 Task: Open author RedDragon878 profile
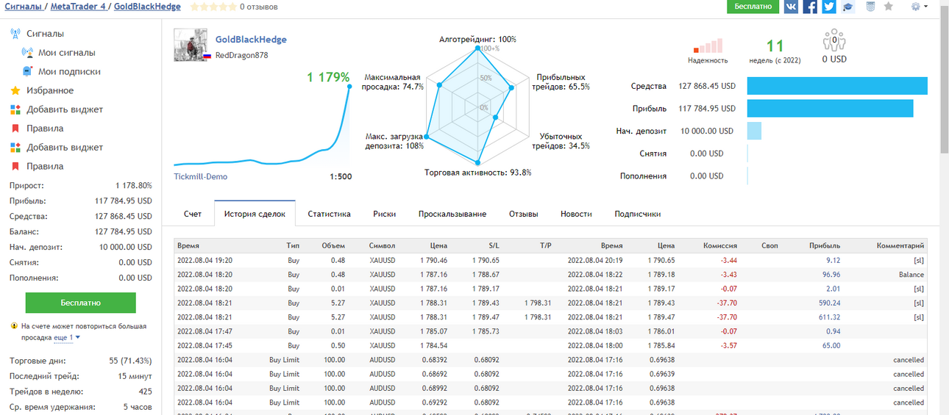[243, 56]
